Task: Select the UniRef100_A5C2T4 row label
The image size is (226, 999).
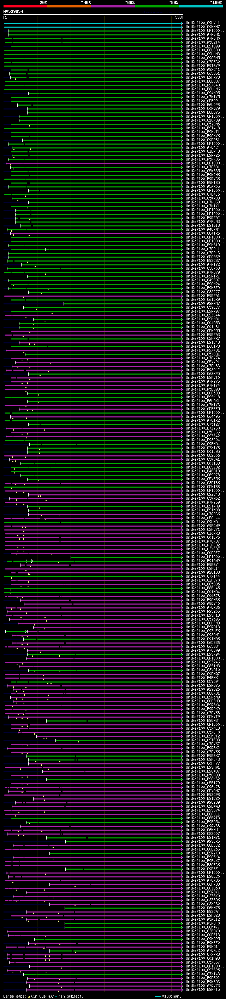Action: pos(203,42)
